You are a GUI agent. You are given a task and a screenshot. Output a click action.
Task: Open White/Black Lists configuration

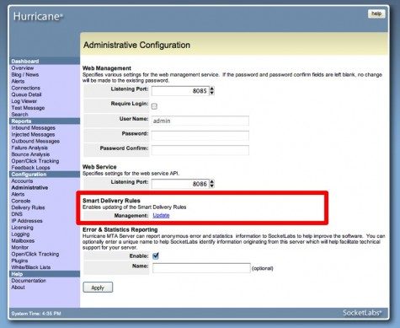click(x=31, y=267)
